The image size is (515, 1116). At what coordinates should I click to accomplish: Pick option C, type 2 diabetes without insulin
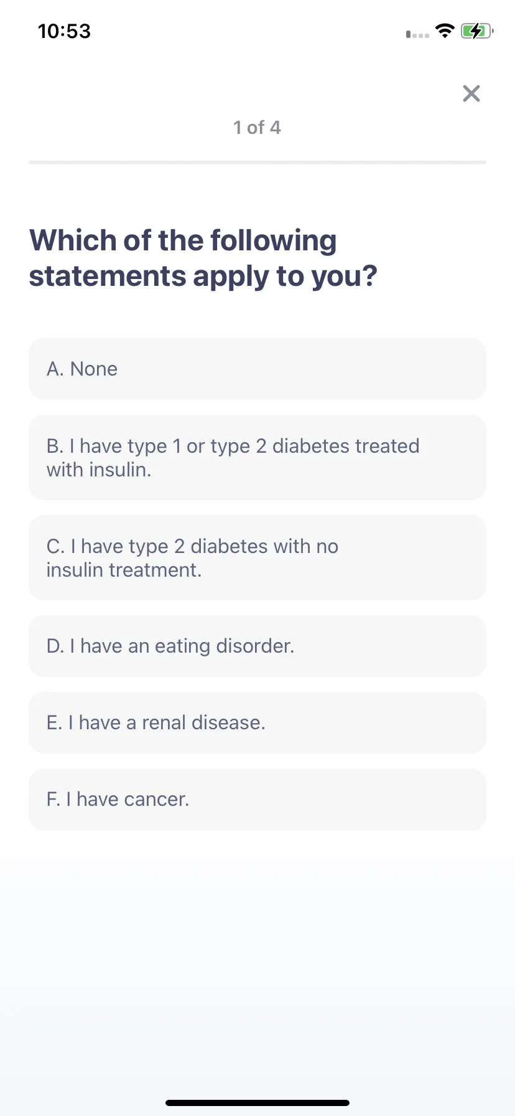coord(257,557)
